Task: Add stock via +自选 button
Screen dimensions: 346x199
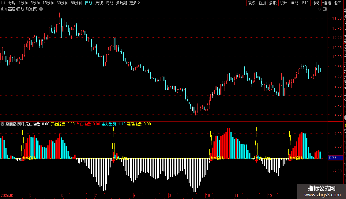Action: click(327, 3)
